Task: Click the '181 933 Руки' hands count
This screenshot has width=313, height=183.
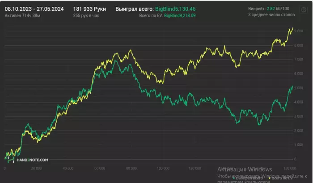Action: coord(89,9)
